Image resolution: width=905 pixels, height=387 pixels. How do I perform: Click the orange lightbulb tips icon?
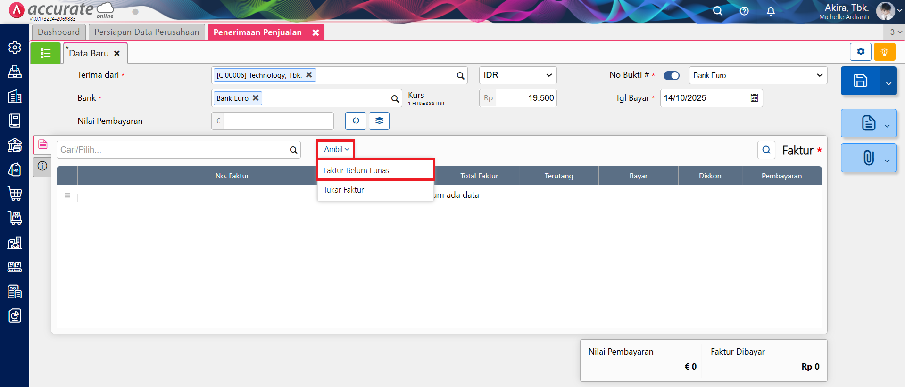(884, 52)
